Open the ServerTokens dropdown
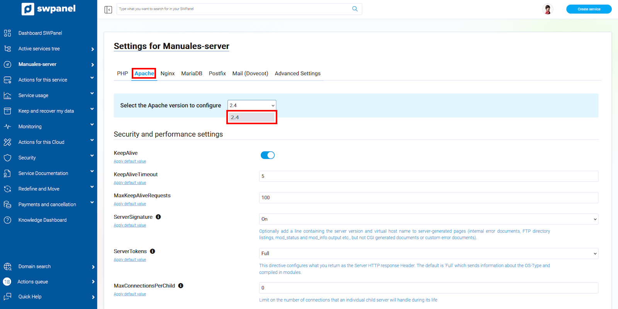 click(428, 253)
